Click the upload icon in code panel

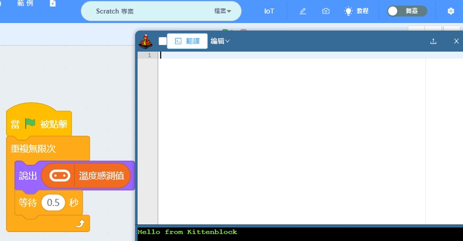click(x=433, y=42)
